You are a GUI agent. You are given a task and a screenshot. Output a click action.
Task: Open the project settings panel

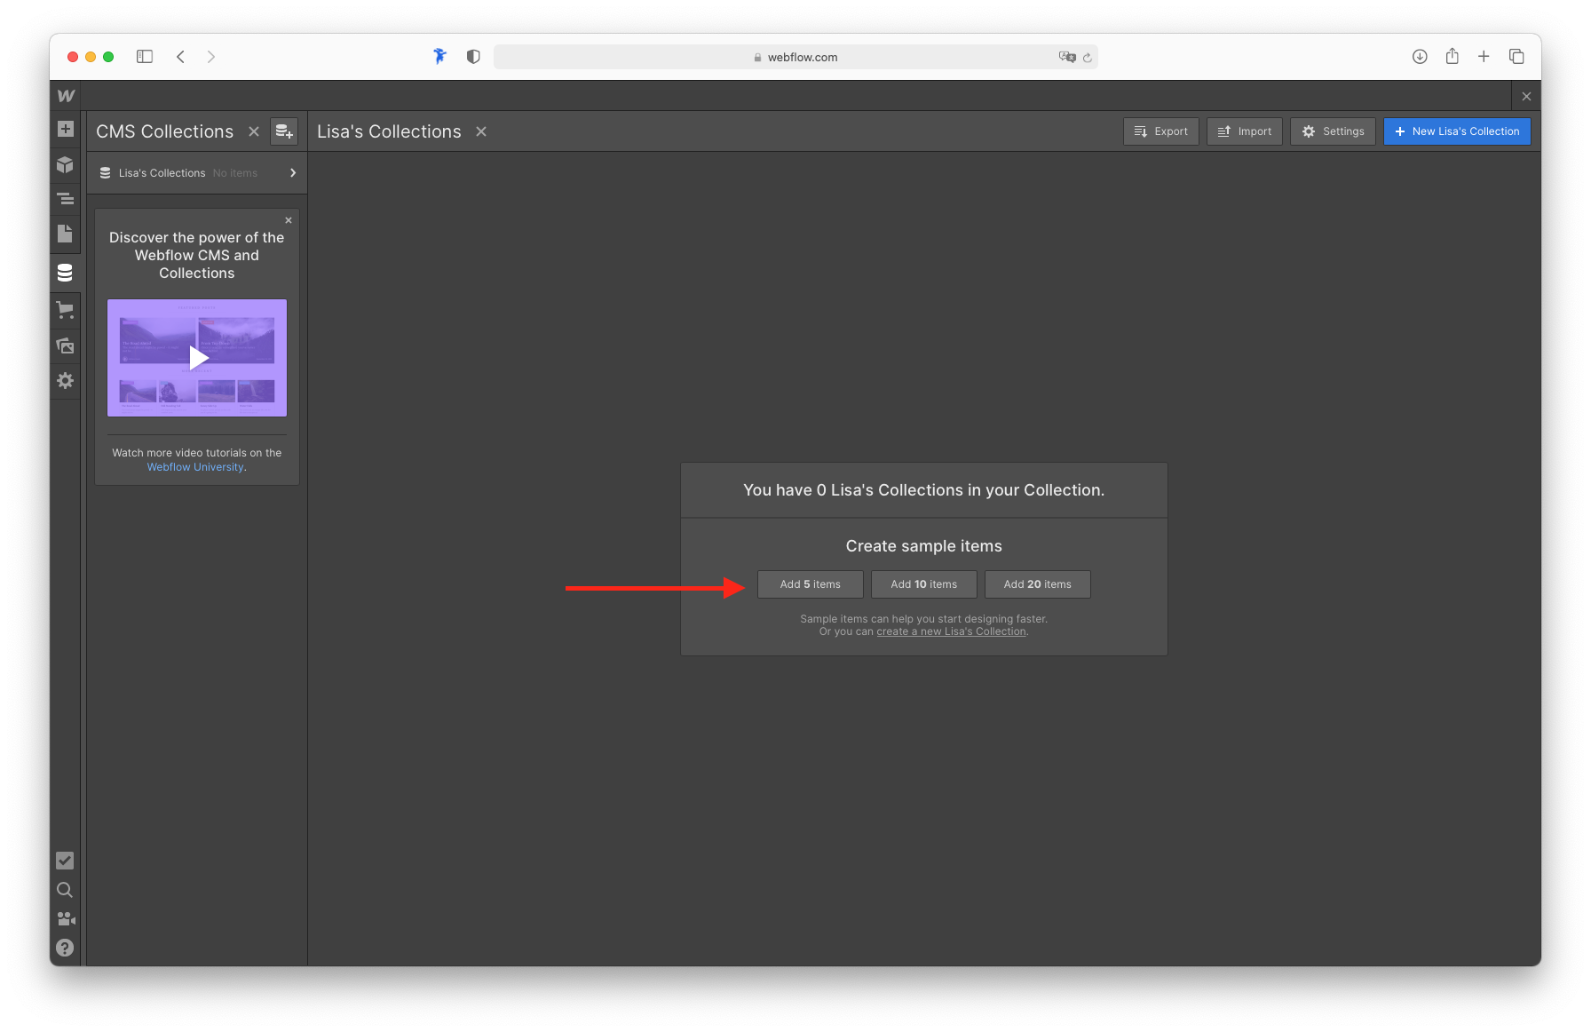tap(65, 381)
